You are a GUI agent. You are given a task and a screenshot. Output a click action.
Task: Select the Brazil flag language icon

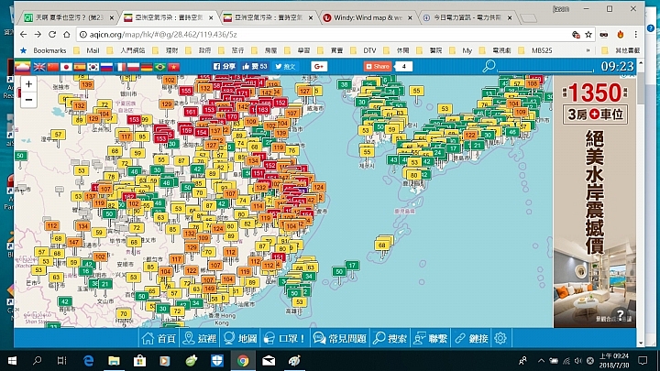tap(159, 67)
